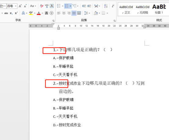Click the Increase Indent icon
The image size is (169, 140).
coord(89,6)
